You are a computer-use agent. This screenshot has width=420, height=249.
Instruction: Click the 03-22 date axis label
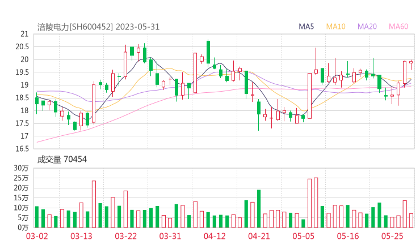[125, 236]
